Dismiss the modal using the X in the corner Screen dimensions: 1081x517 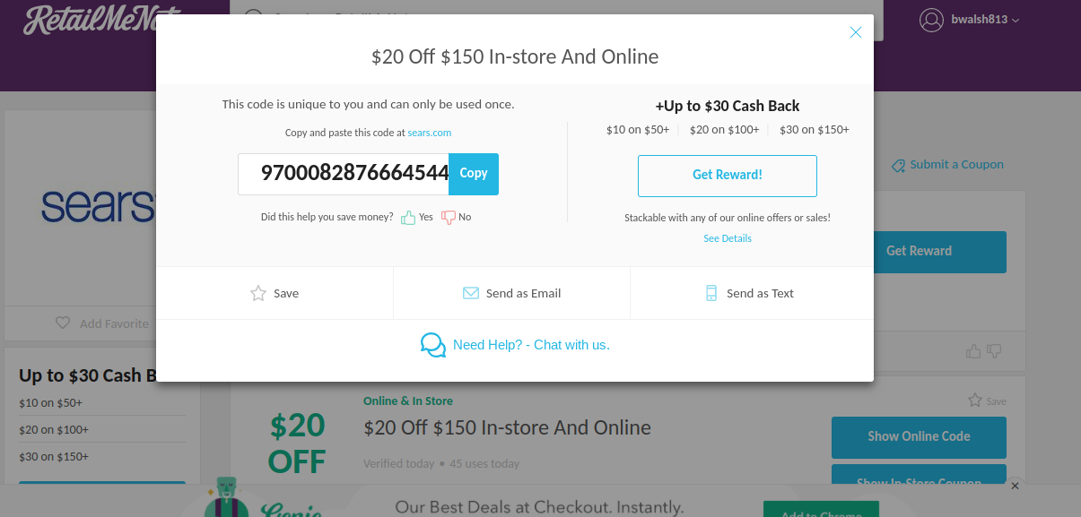click(855, 31)
